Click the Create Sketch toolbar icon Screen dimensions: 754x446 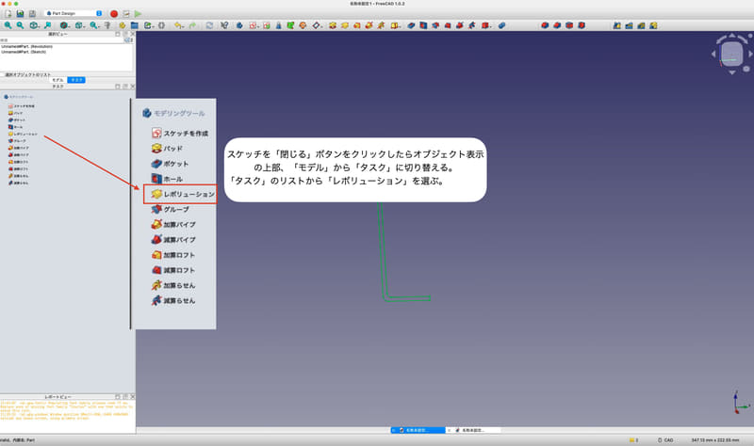(252, 25)
